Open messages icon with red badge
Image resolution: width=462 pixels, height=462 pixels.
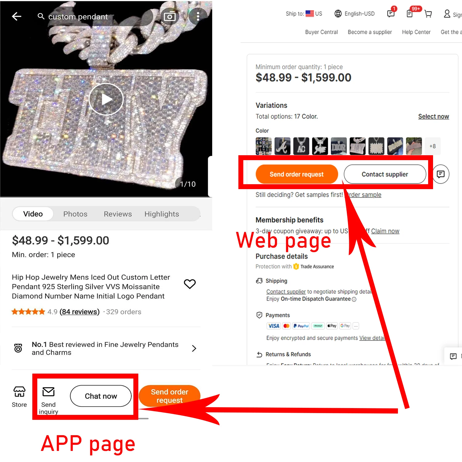pyautogui.click(x=391, y=13)
